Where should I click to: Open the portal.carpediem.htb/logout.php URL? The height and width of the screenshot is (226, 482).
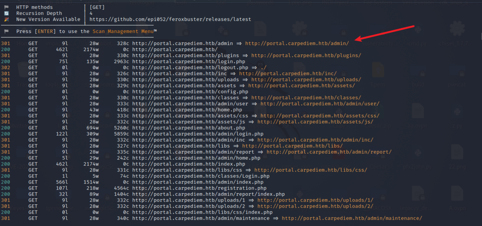190,67
